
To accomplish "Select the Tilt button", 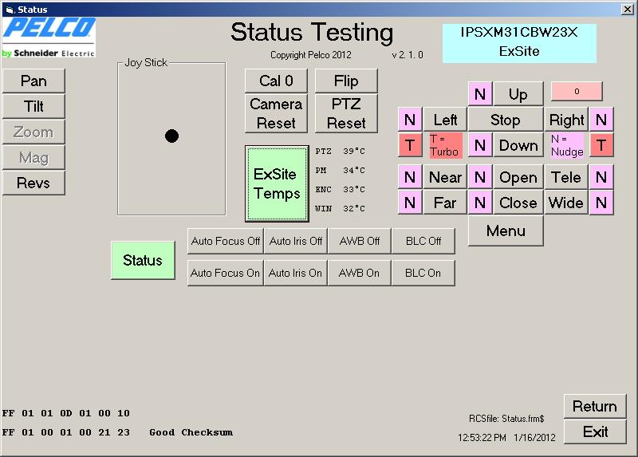I will pos(33,106).
